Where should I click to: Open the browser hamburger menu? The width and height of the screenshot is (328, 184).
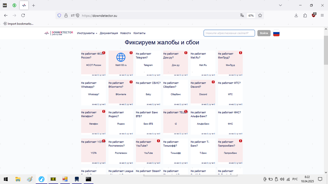[x=322, y=15]
